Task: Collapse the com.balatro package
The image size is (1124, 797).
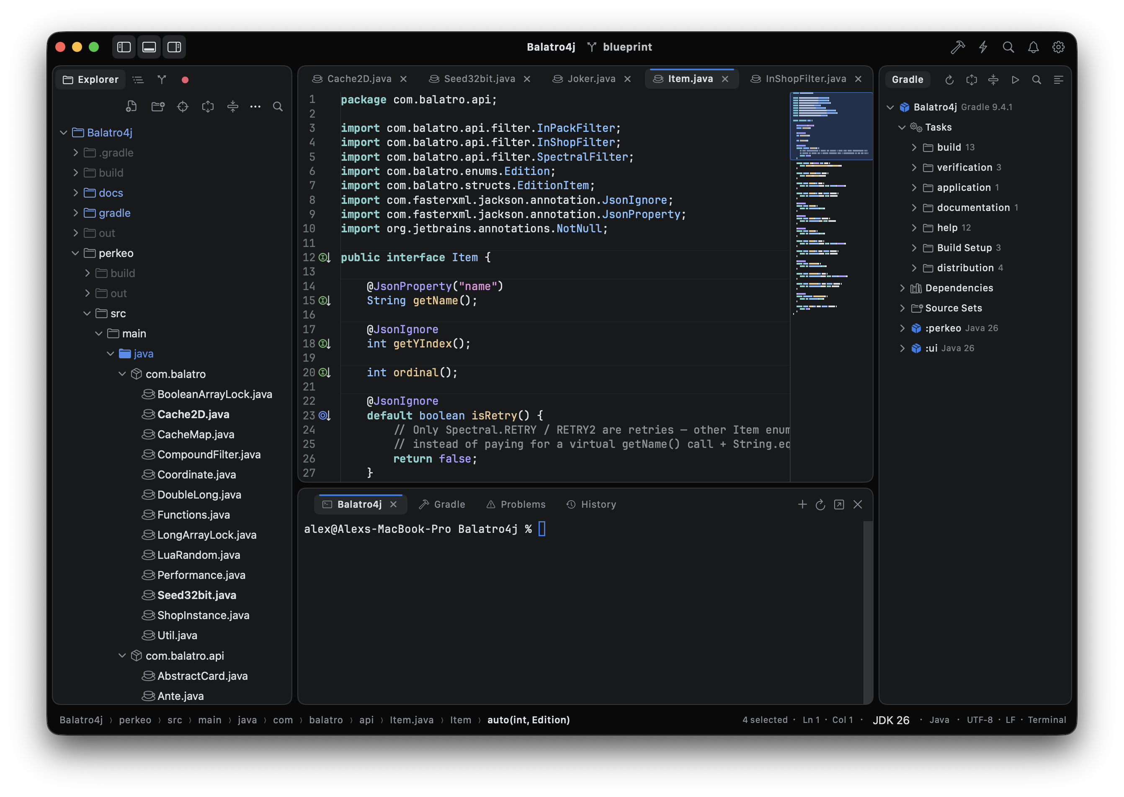Action: (x=122, y=374)
